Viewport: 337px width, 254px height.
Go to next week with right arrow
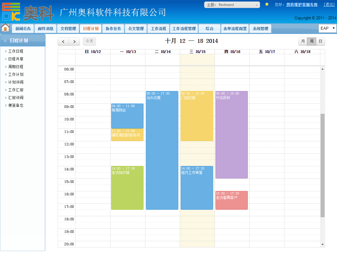click(x=74, y=41)
